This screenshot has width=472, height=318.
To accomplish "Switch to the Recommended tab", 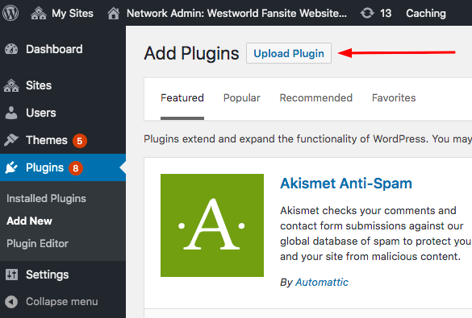I will click(x=315, y=98).
